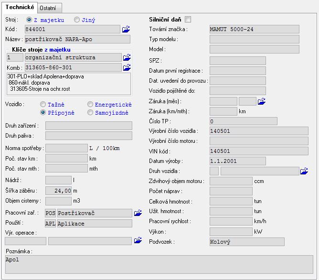Click Vozidlo pojištěné do field
319x280 pixels.
pos(238,91)
